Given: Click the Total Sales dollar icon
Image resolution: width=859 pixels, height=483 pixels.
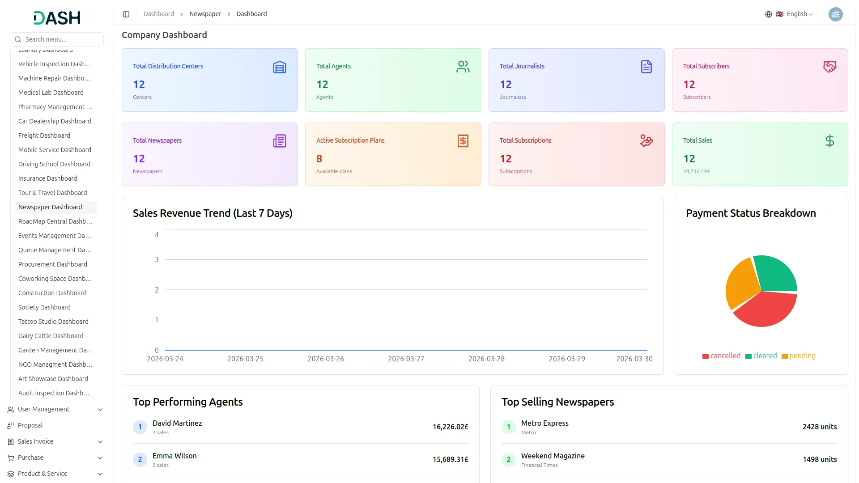Looking at the screenshot, I should pyautogui.click(x=829, y=141).
